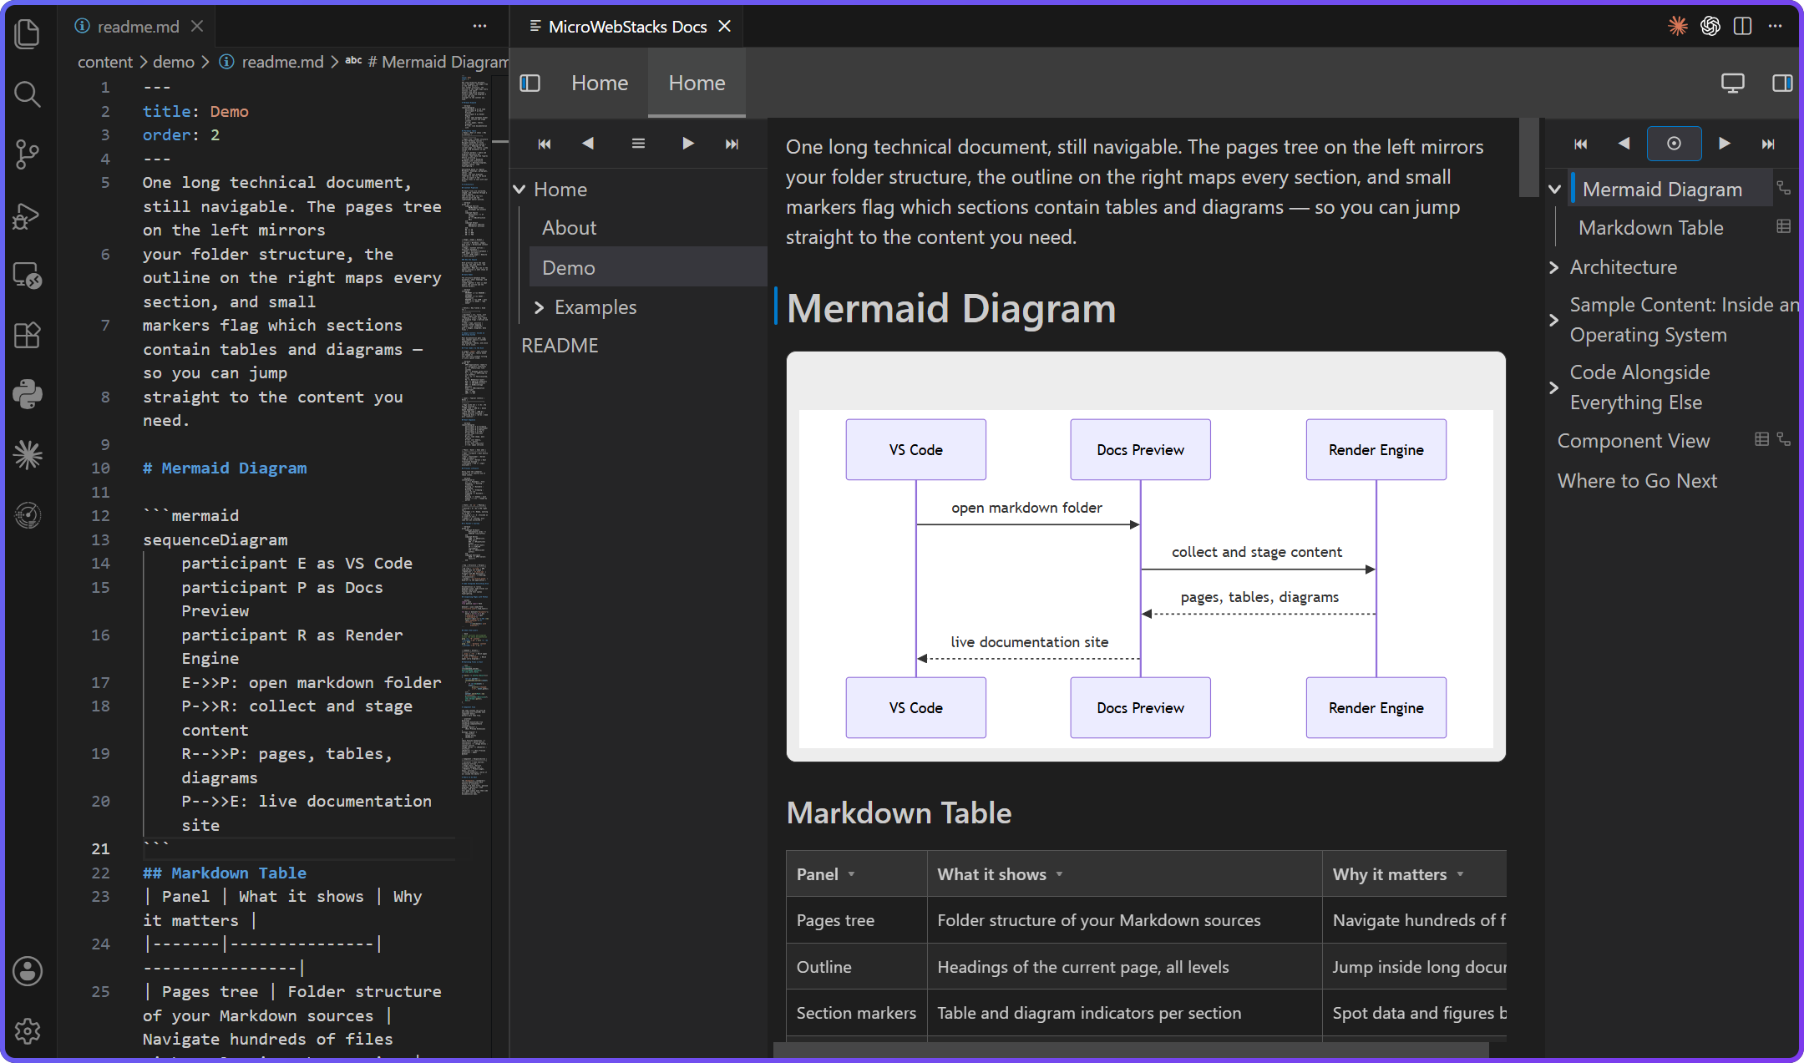Image resolution: width=1804 pixels, height=1063 pixels.
Task: Click the docs preview vertical scrollbar thumb
Action: [1528, 157]
